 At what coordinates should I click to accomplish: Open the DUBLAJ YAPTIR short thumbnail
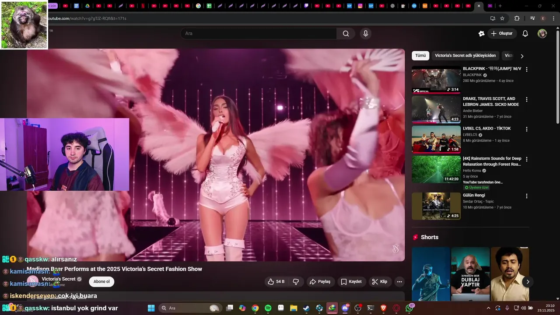(x=470, y=274)
